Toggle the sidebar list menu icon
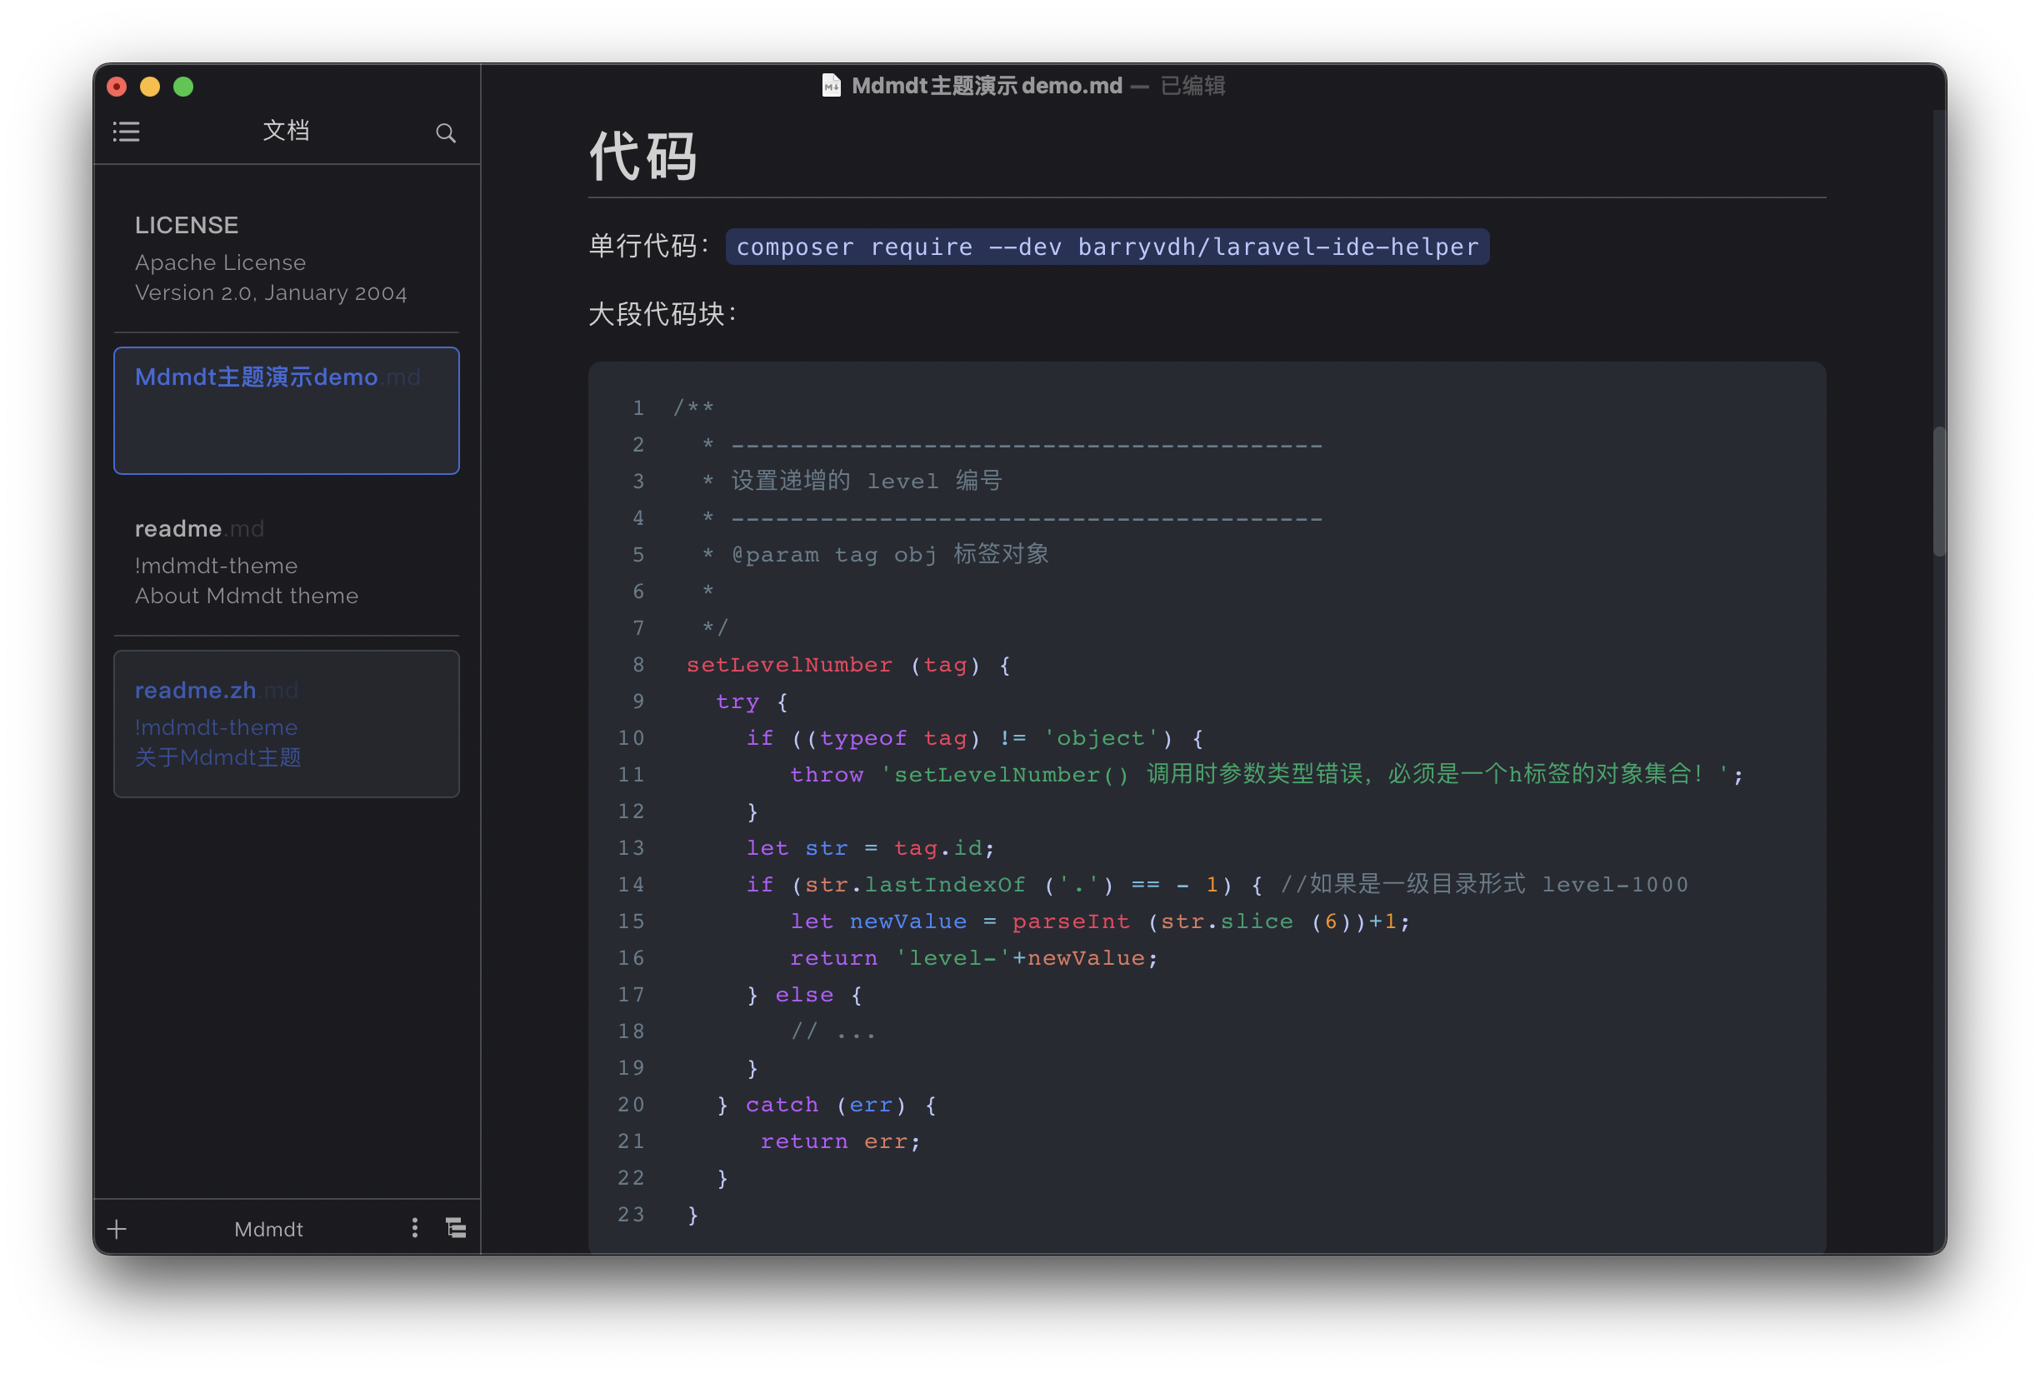The height and width of the screenshot is (1378, 2040). [x=127, y=132]
